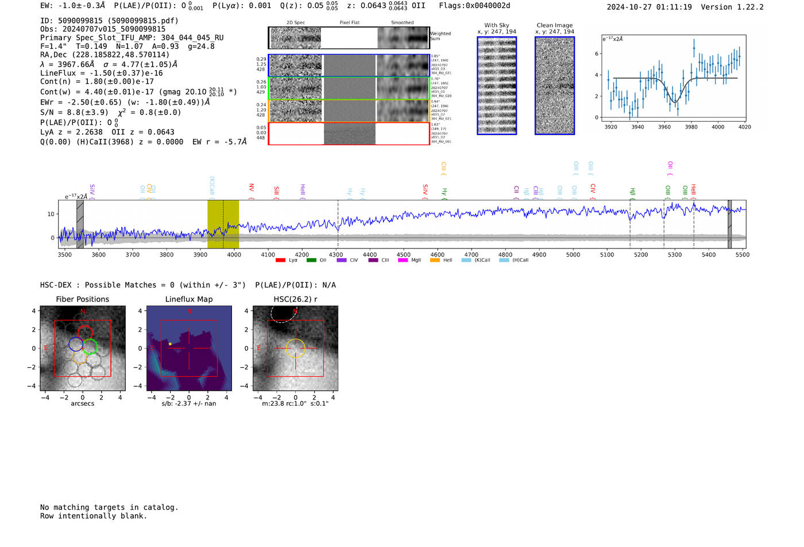Click the Gaussian line-fit plot near 3960
The height and width of the screenshot is (547, 804).
coord(675,77)
